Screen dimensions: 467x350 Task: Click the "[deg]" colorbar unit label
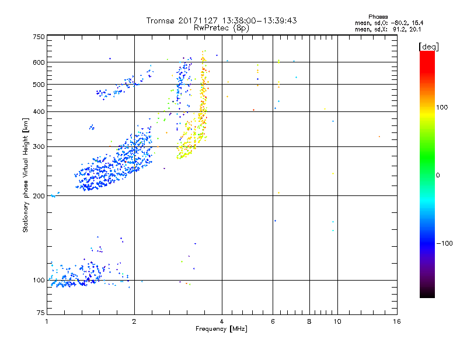(428, 47)
